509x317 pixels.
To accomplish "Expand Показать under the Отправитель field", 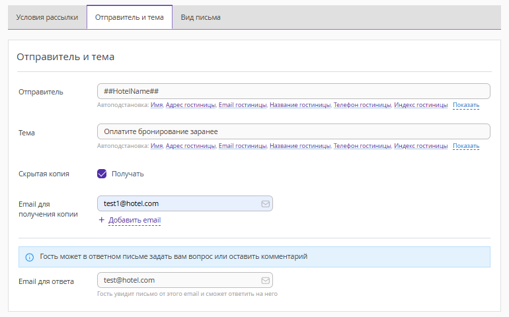I will pyautogui.click(x=466, y=105).
